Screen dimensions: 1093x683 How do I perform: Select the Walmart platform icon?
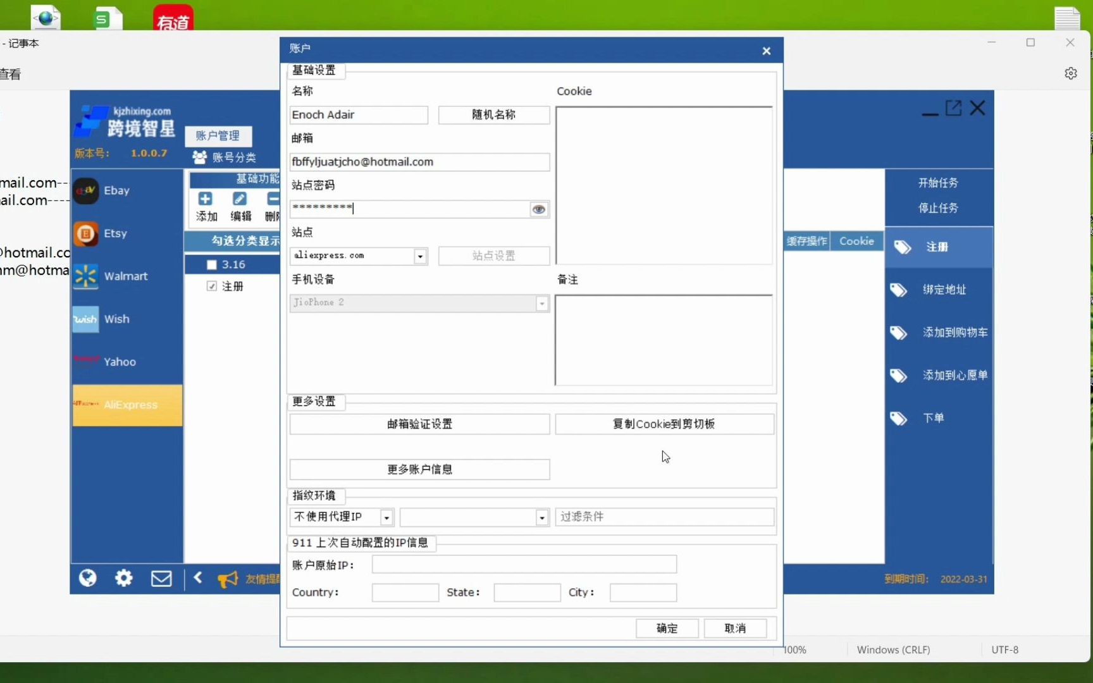(86, 276)
